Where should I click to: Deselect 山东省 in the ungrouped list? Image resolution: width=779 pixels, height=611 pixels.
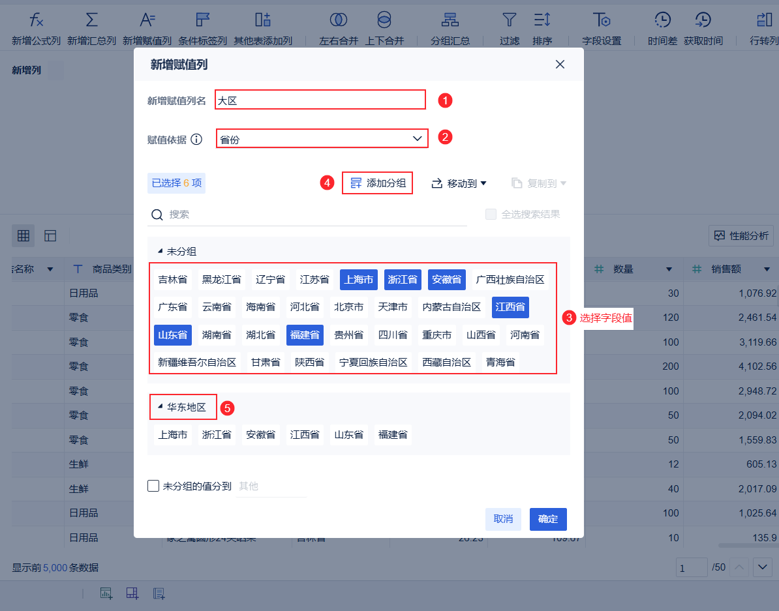tap(173, 335)
